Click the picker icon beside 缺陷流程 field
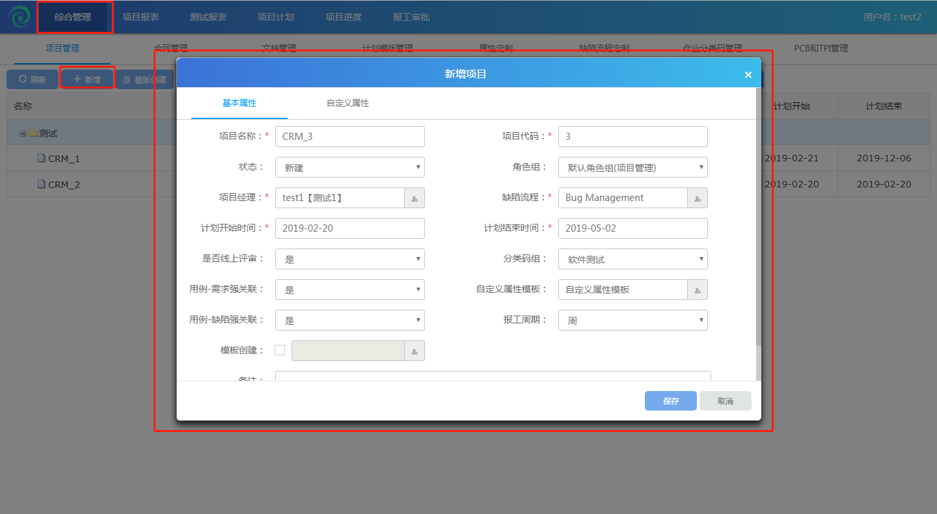The width and height of the screenshot is (937, 514). [x=698, y=198]
